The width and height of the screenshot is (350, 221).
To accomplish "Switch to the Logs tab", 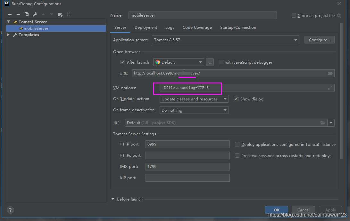I will [170, 28].
